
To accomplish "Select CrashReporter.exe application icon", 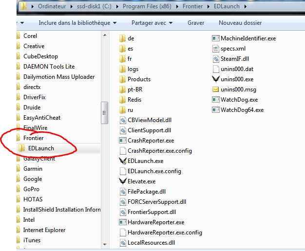I will (x=123, y=141).
